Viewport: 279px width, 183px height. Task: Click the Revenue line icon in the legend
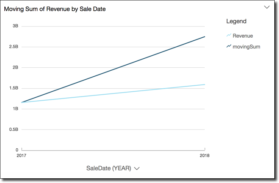tap(229, 36)
